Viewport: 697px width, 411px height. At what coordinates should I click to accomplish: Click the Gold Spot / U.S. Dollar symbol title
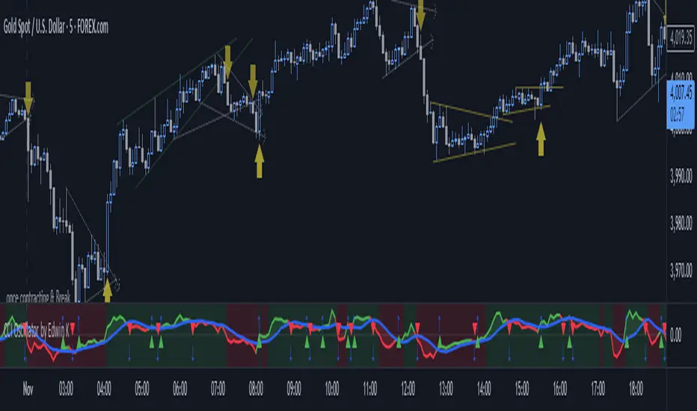[x=56, y=27]
